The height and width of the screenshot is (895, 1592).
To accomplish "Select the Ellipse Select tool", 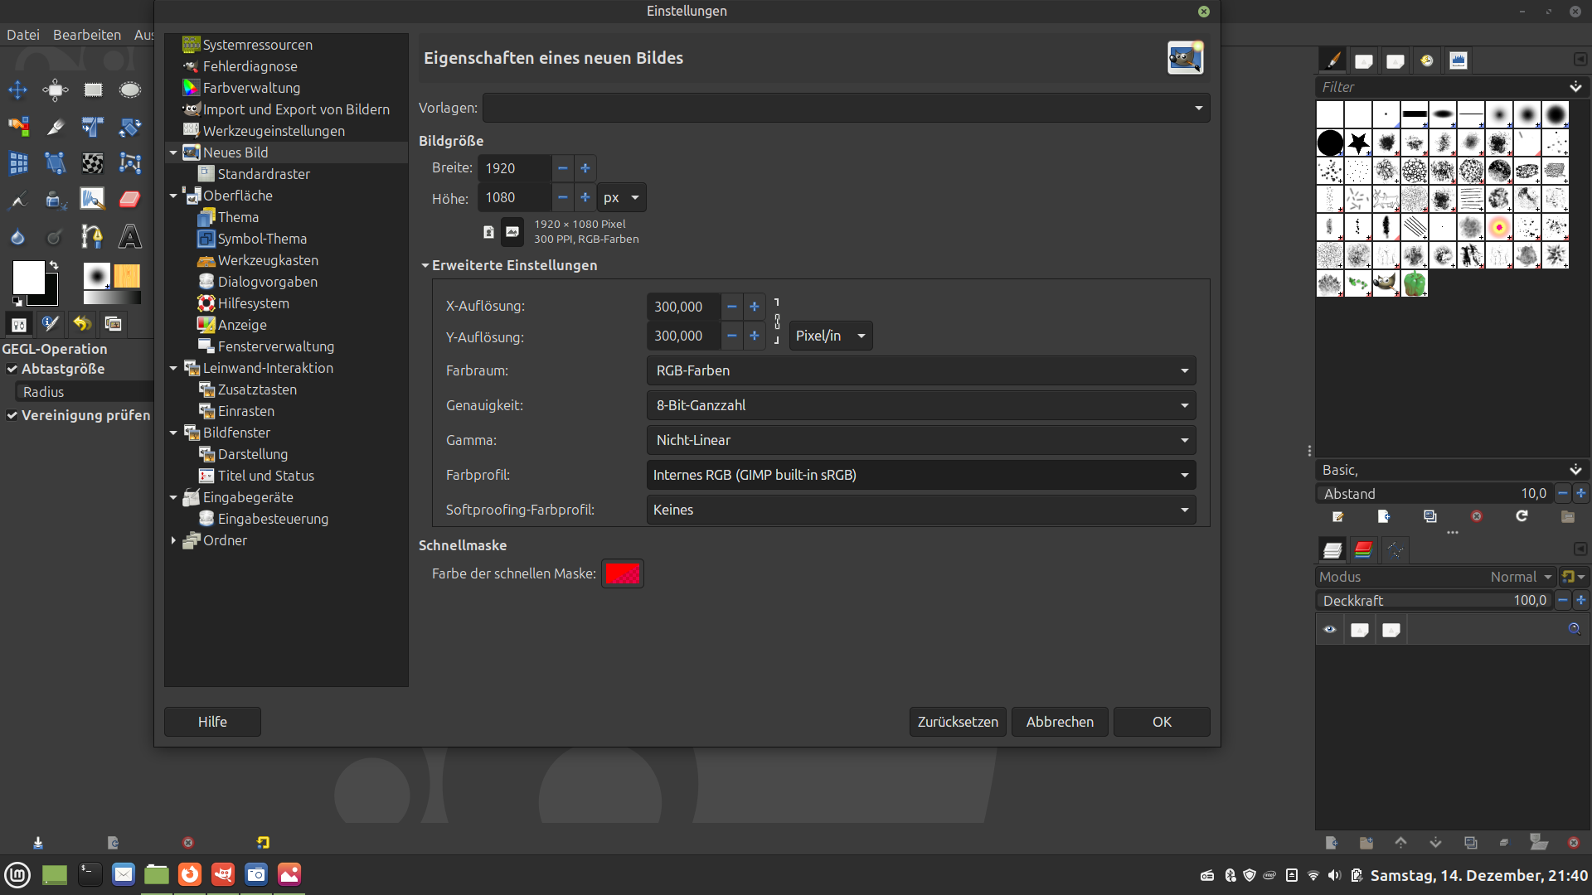I will [130, 89].
